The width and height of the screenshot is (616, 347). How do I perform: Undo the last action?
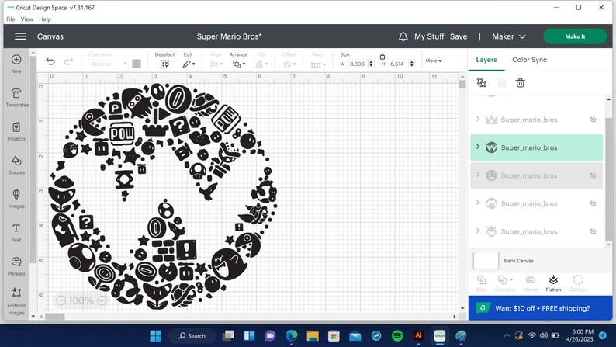tap(50, 61)
